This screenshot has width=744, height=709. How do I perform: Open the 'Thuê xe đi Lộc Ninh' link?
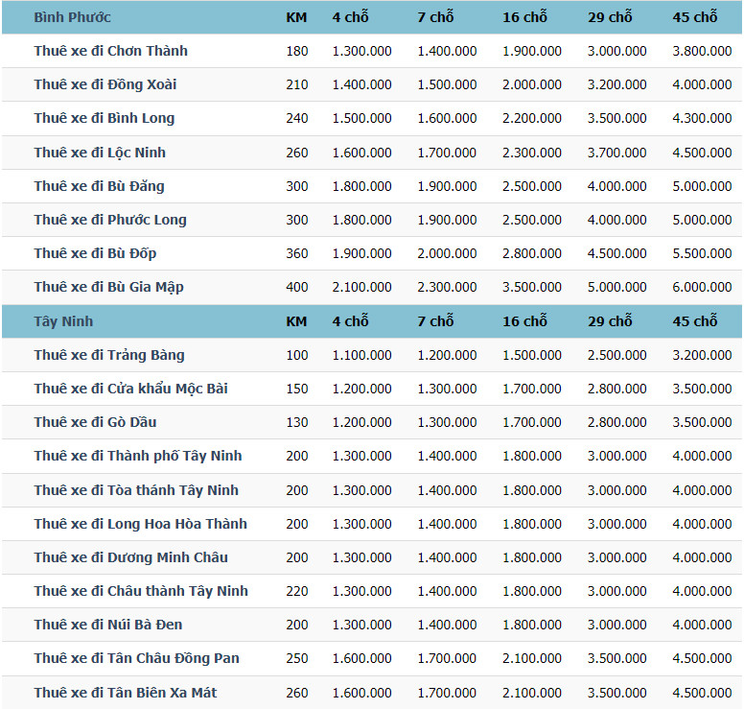[100, 152]
